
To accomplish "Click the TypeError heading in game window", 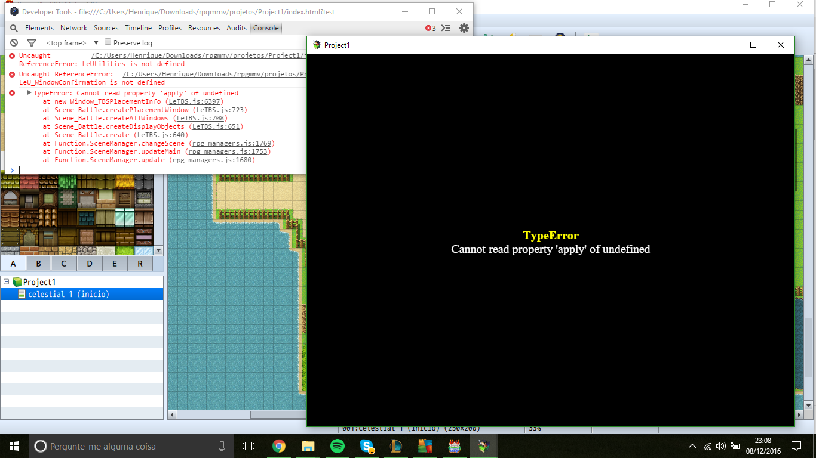I will tap(551, 236).
